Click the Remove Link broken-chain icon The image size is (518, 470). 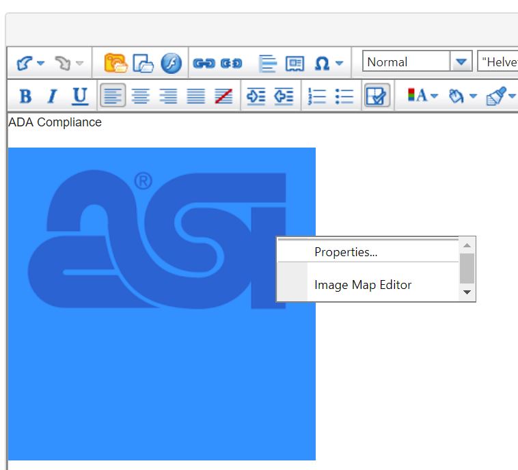point(231,63)
